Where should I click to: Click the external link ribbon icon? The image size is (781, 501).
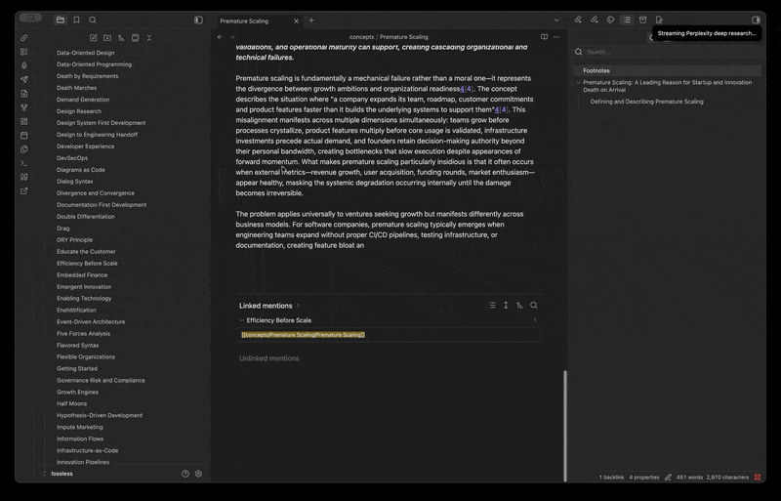pyautogui.click(x=23, y=191)
